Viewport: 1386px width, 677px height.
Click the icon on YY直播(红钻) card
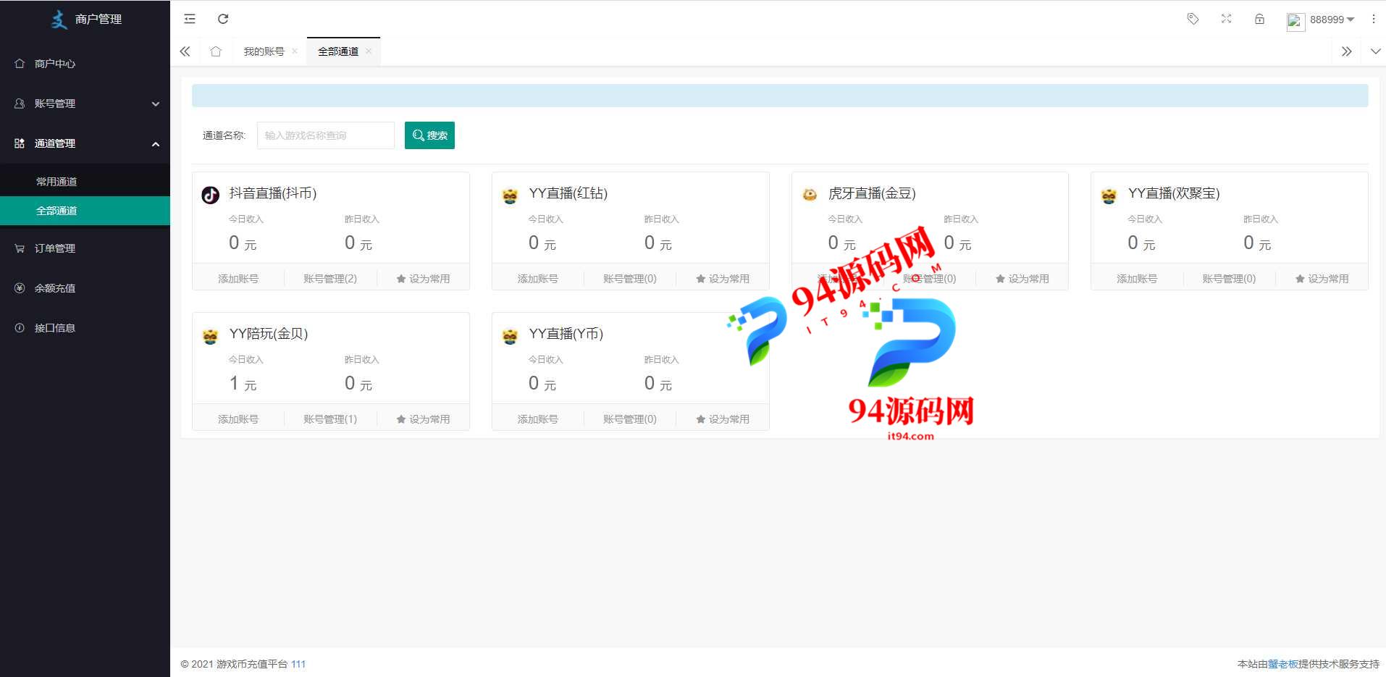coord(510,195)
